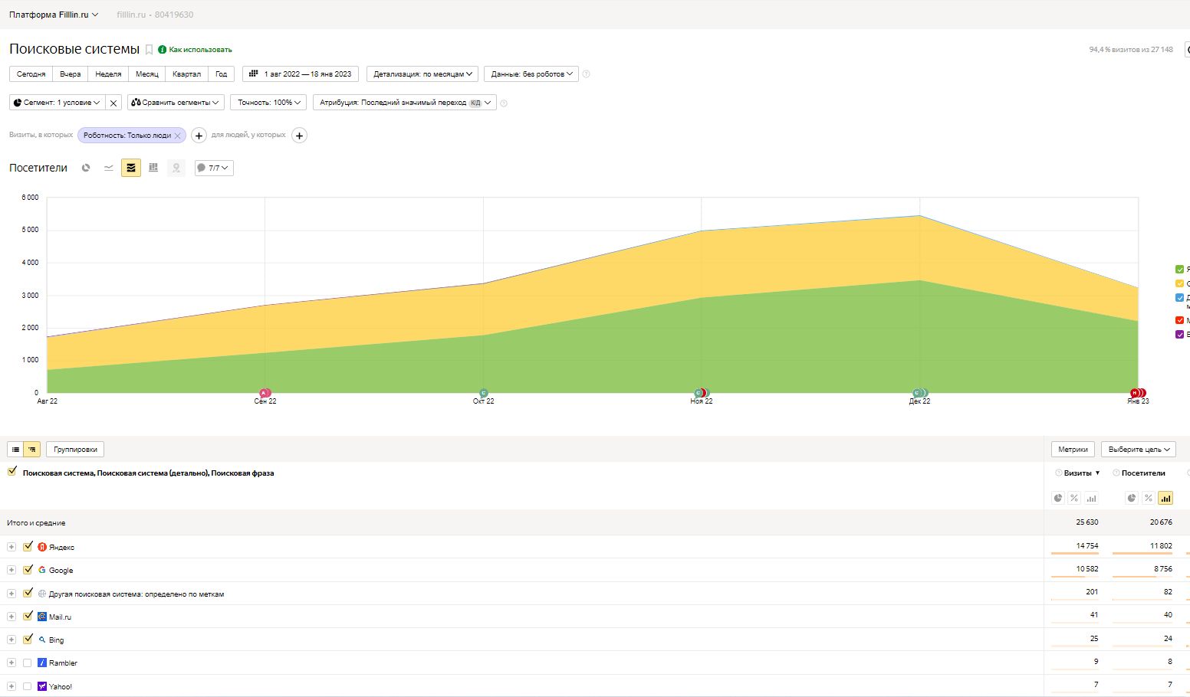Open the Сравнить сегменты dropdown
The image size is (1190, 697).
click(176, 103)
